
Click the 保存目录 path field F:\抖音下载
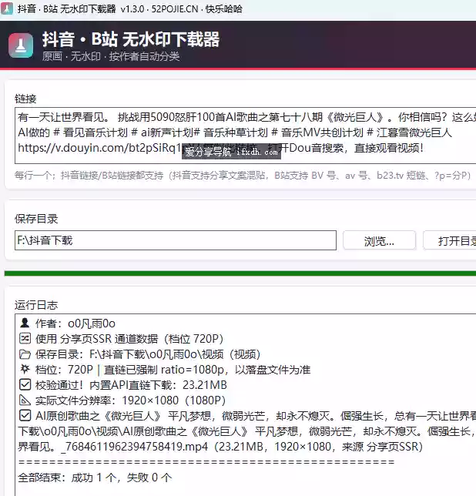[176, 240]
